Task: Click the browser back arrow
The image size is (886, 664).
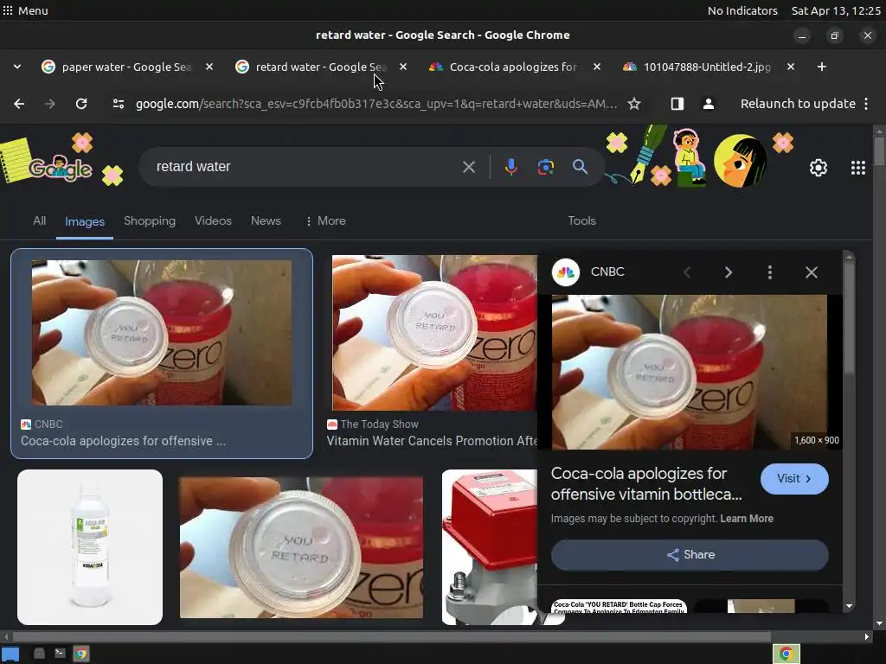Action: [x=19, y=104]
